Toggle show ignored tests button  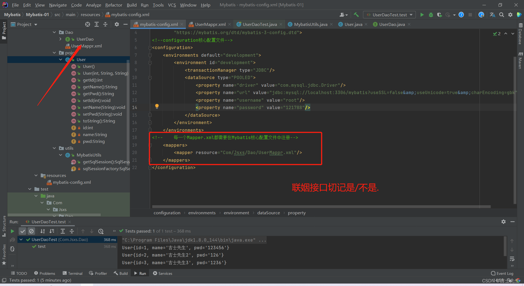[x=32, y=231]
